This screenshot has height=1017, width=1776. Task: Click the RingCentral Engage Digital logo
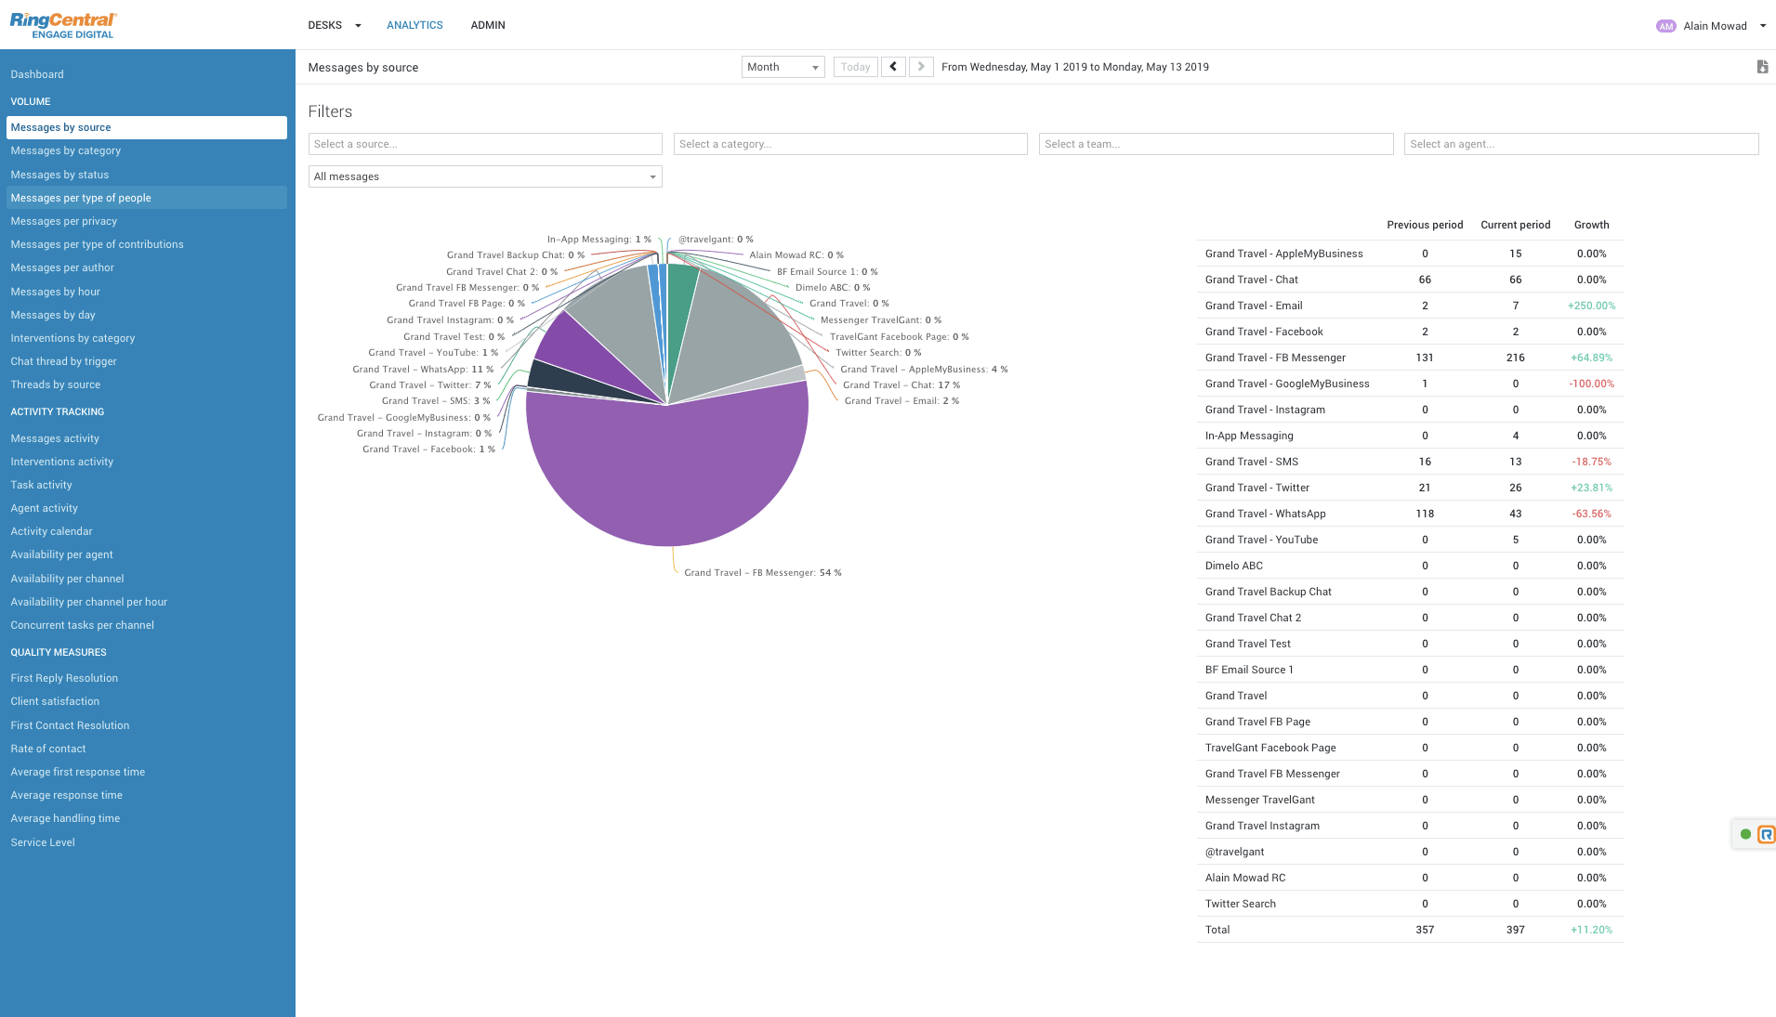63,25
